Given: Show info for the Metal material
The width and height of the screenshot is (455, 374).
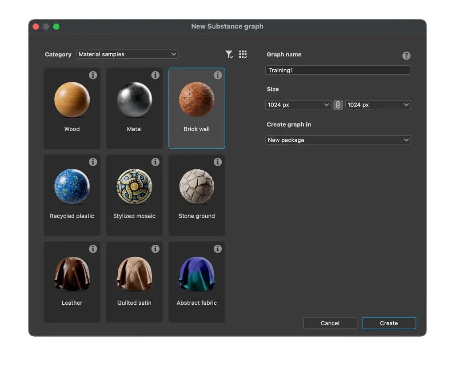Looking at the screenshot, I should (155, 75).
